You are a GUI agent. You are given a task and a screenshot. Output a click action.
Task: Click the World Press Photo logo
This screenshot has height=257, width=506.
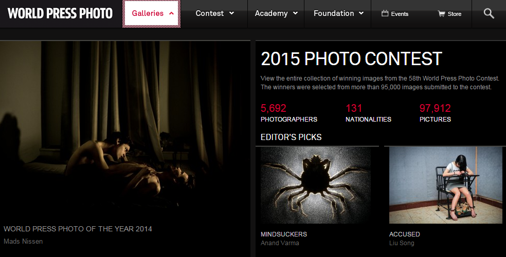60,13
